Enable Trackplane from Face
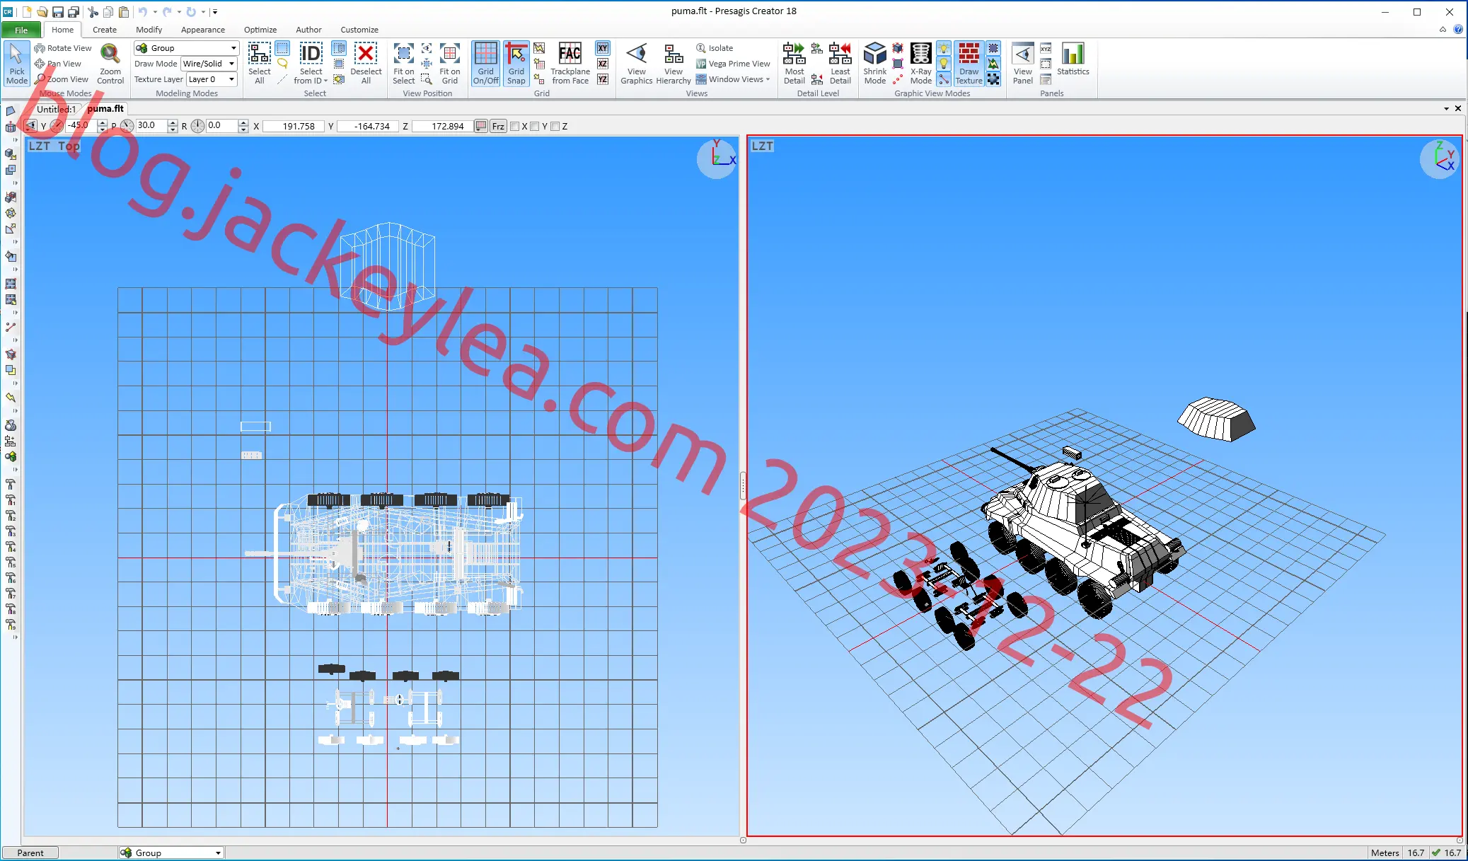Screen dimensions: 1468x861 click(x=570, y=64)
